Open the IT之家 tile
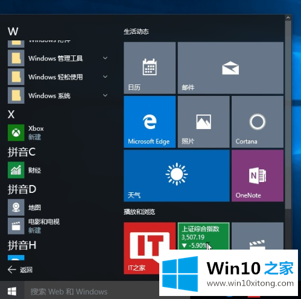The height and width of the screenshot is (299, 301). (x=150, y=248)
